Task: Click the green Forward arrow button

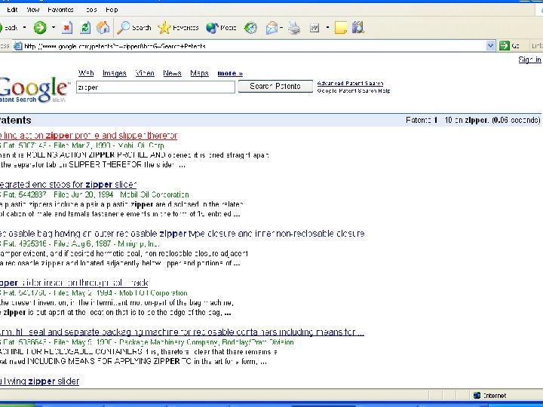Action: click(x=40, y=27)
